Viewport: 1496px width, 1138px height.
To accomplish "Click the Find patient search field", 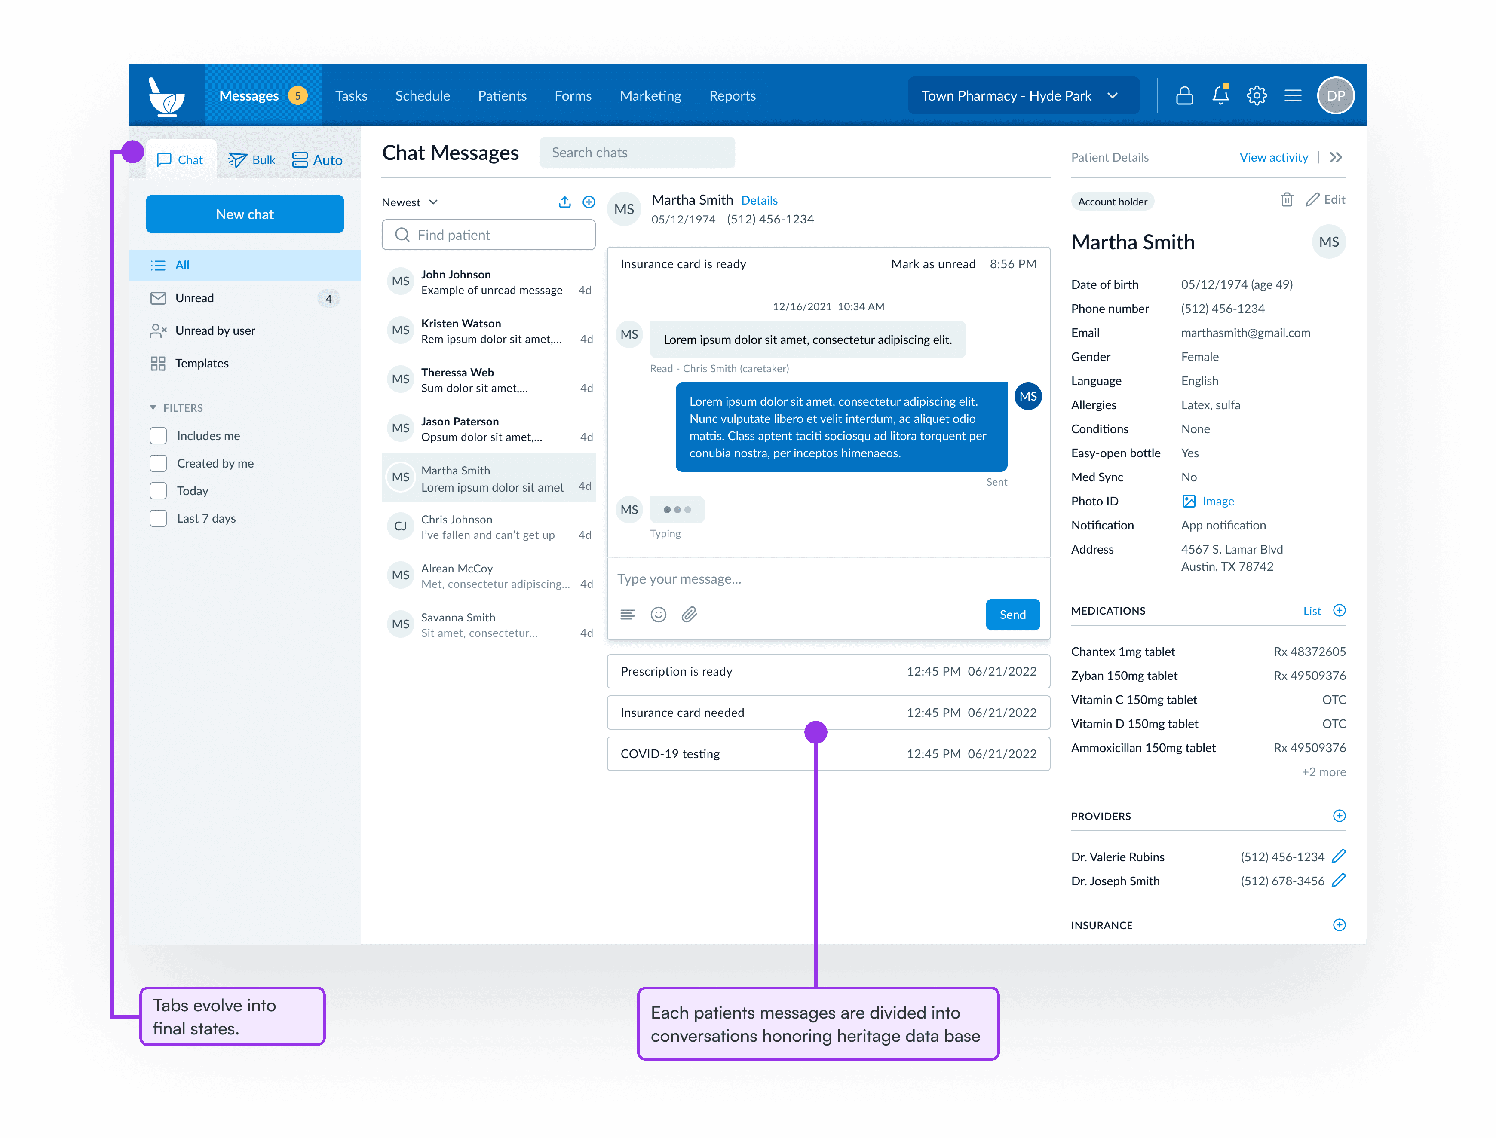I will (x=488, y=234).
